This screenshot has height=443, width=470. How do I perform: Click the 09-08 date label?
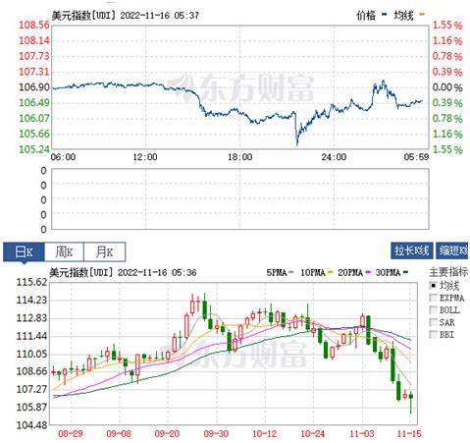coord(119,434)
